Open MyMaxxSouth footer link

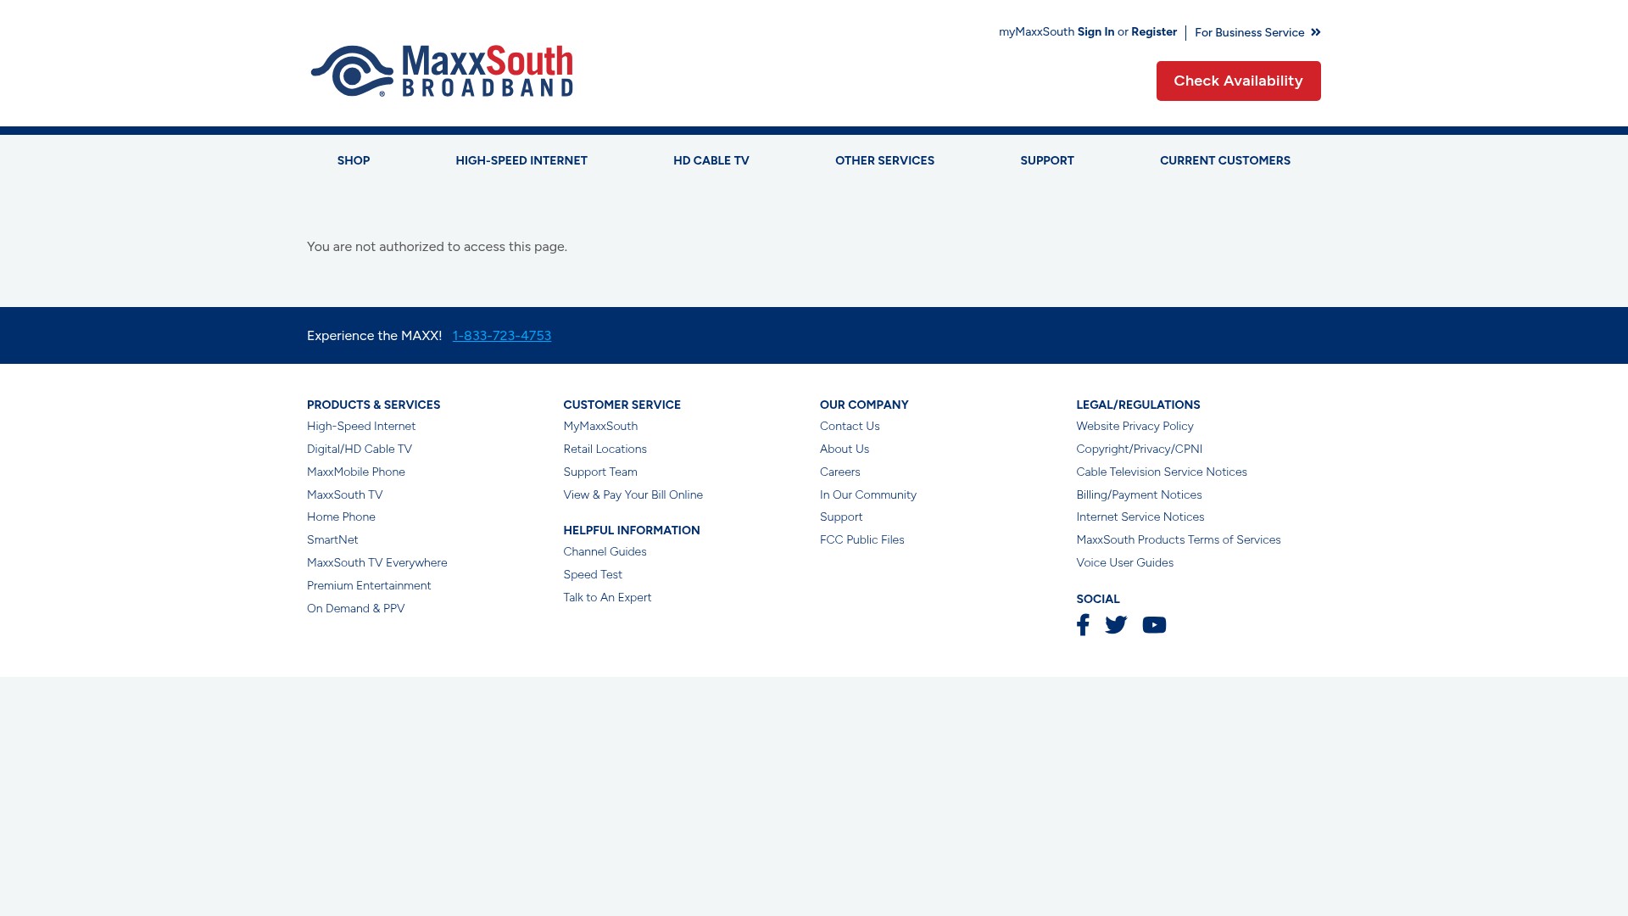pyautogui.click(x=600, y=427)
